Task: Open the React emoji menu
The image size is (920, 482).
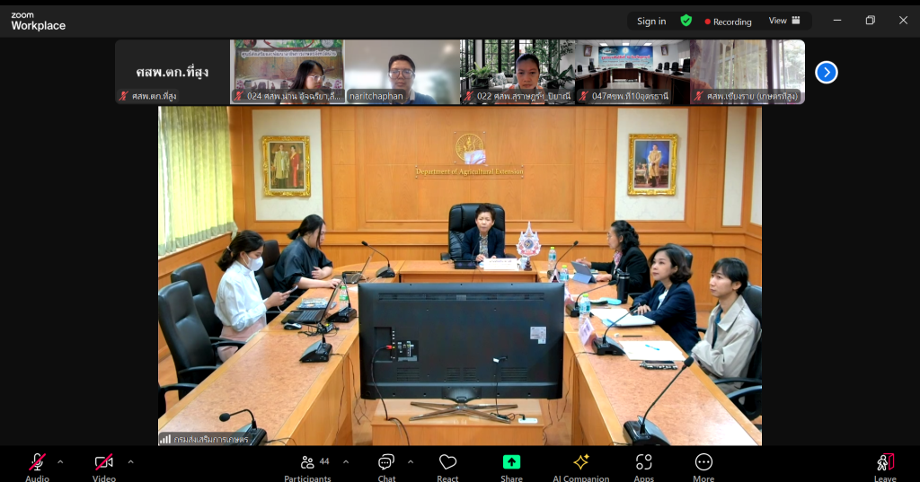Action: point(447,463)
